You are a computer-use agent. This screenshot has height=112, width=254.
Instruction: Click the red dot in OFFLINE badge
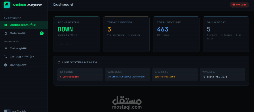click(234, 5)
